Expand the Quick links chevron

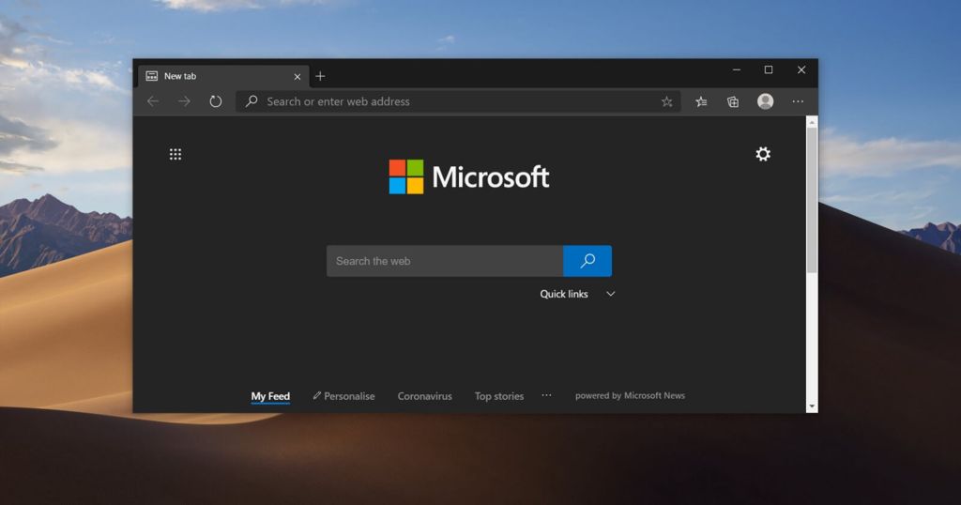pyautogui.click(x=610, y=294)
